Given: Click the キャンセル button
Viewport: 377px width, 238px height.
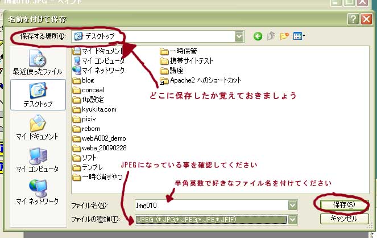Looking at the screenshot, I should 344,219.
